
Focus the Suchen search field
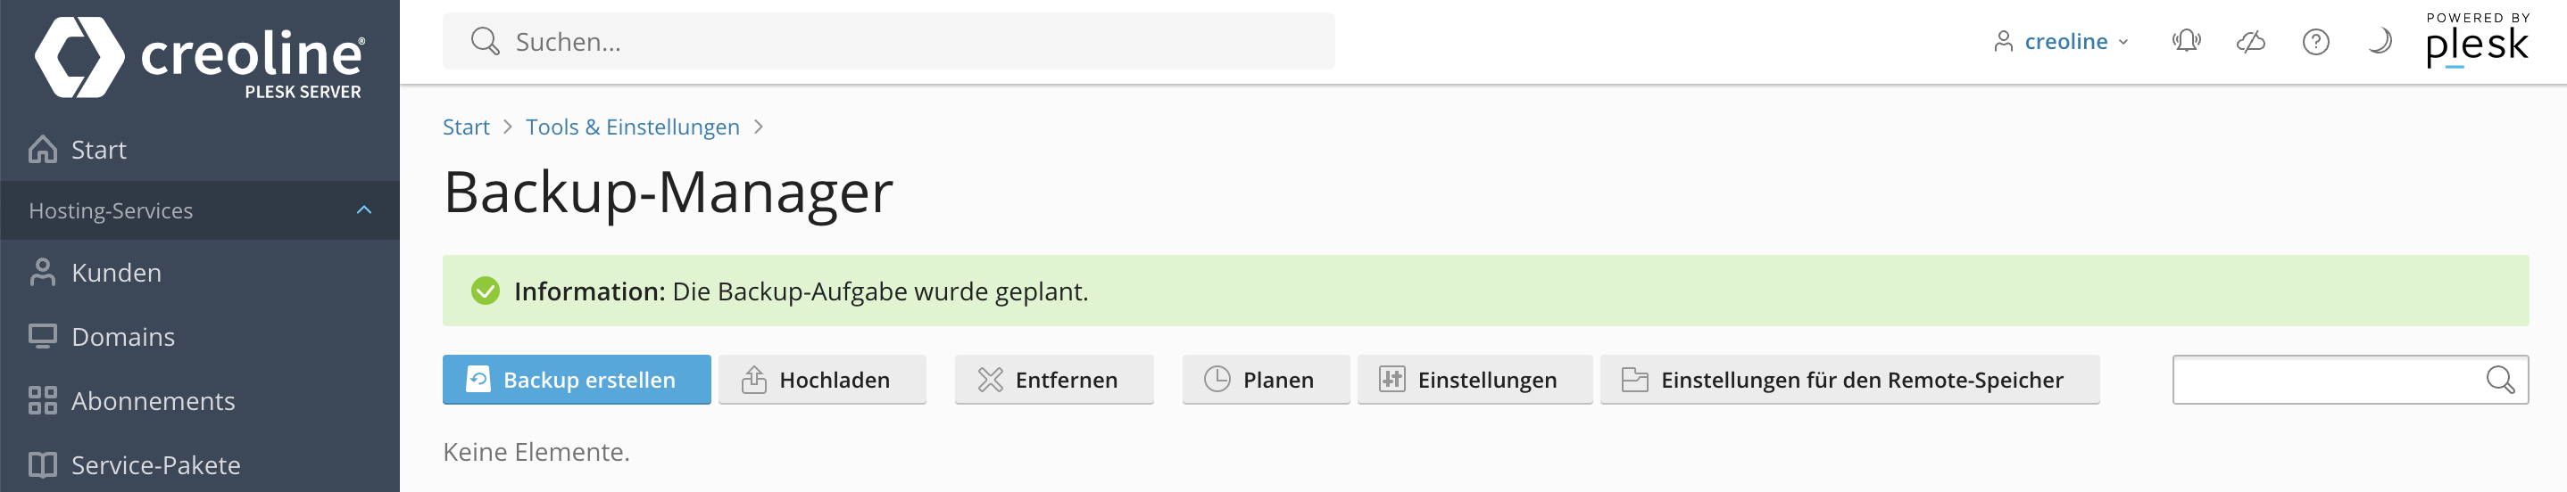[x=888, y=41]
